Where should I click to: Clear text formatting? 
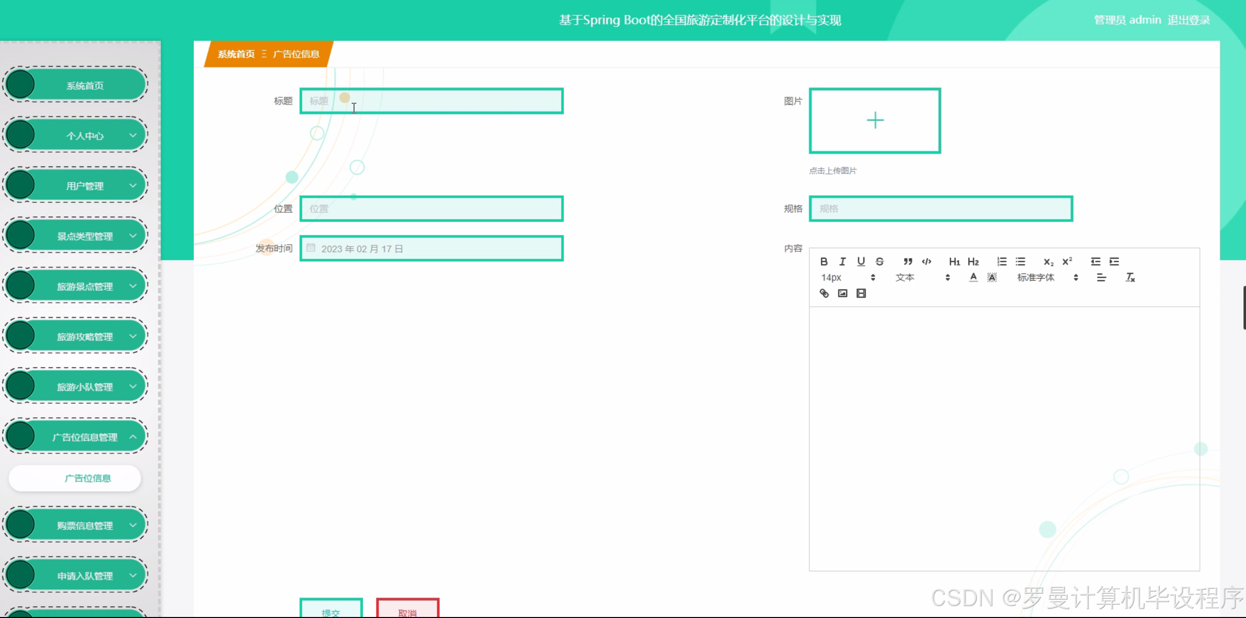pyautogui.click(x=1130, y=278)
